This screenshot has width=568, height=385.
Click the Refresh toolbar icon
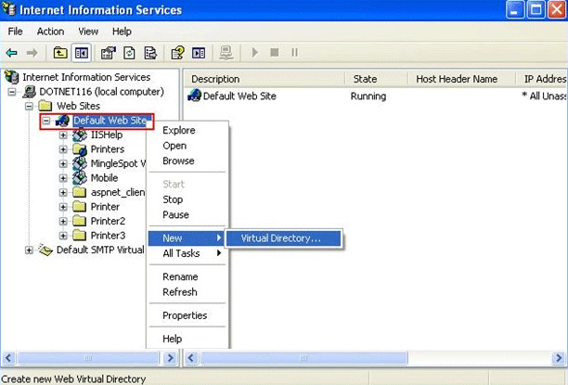(x=129, y=53)
